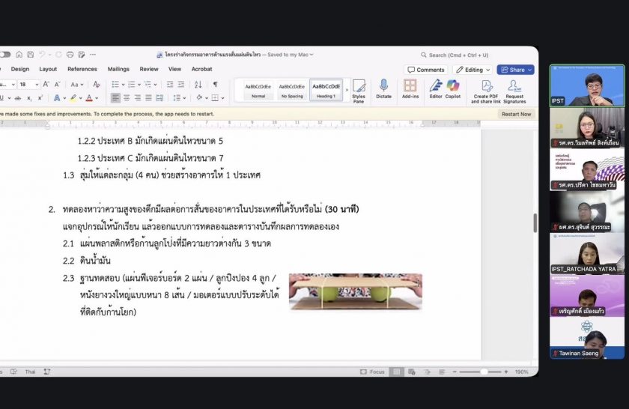This screenshot has width=629, height=409.
Task: Start Dictate with the microphone icon
Action: pyautogui.click(x=383, y=90)
